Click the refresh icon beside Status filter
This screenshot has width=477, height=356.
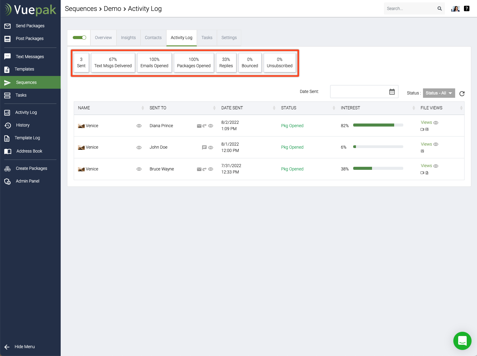coord(462,94)
